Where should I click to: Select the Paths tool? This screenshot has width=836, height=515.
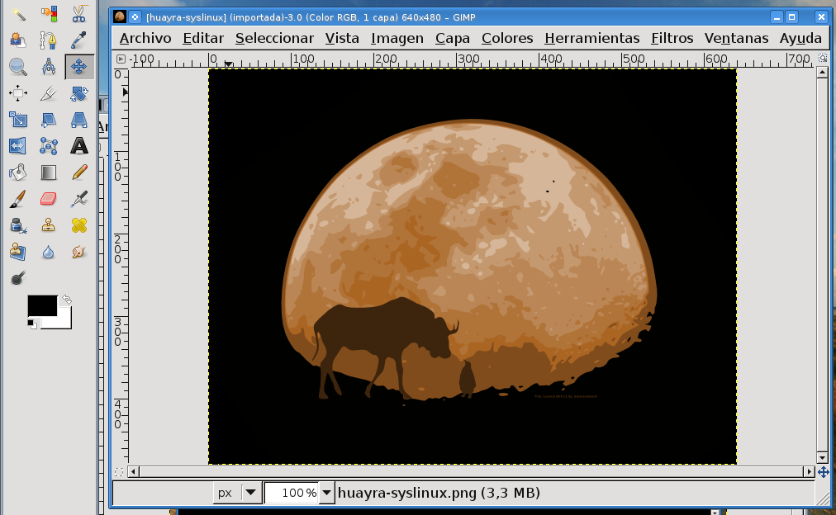coord(48,40)
